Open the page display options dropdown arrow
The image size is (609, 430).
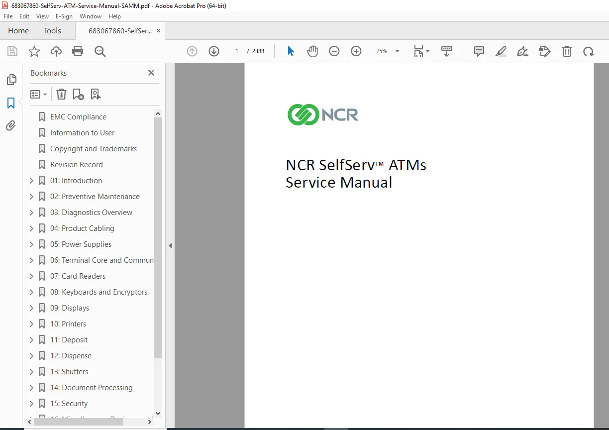click(428, 51)
